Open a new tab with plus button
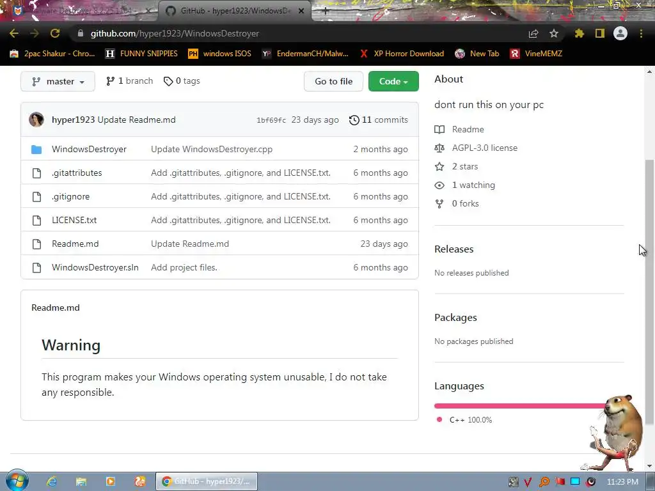 tap(326, 12)
